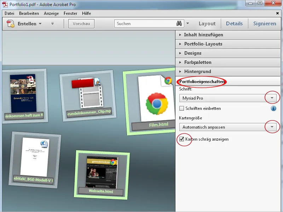This screenshot has width=283, height=212.
Task: Open the Erstellen dropdown arrow
Action: click(x=40, y=24)
